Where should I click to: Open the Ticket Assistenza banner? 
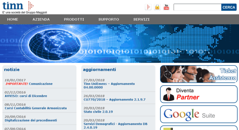[x=199, y=74]
